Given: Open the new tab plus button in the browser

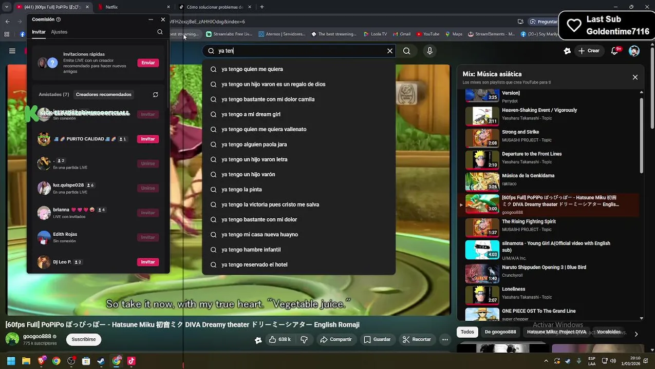Looking at the screenshot, I should click(x=261, y=7).
